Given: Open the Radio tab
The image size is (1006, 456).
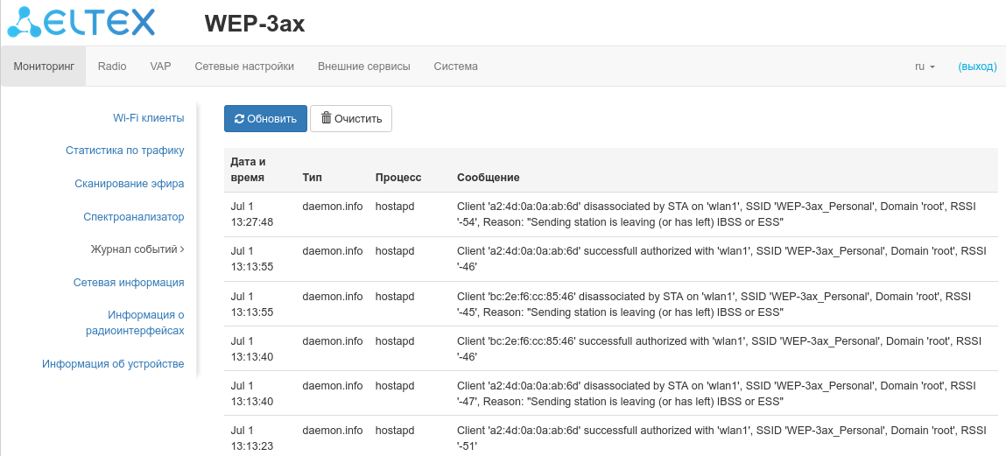Looking at the screenshot, I should point(112,67).
